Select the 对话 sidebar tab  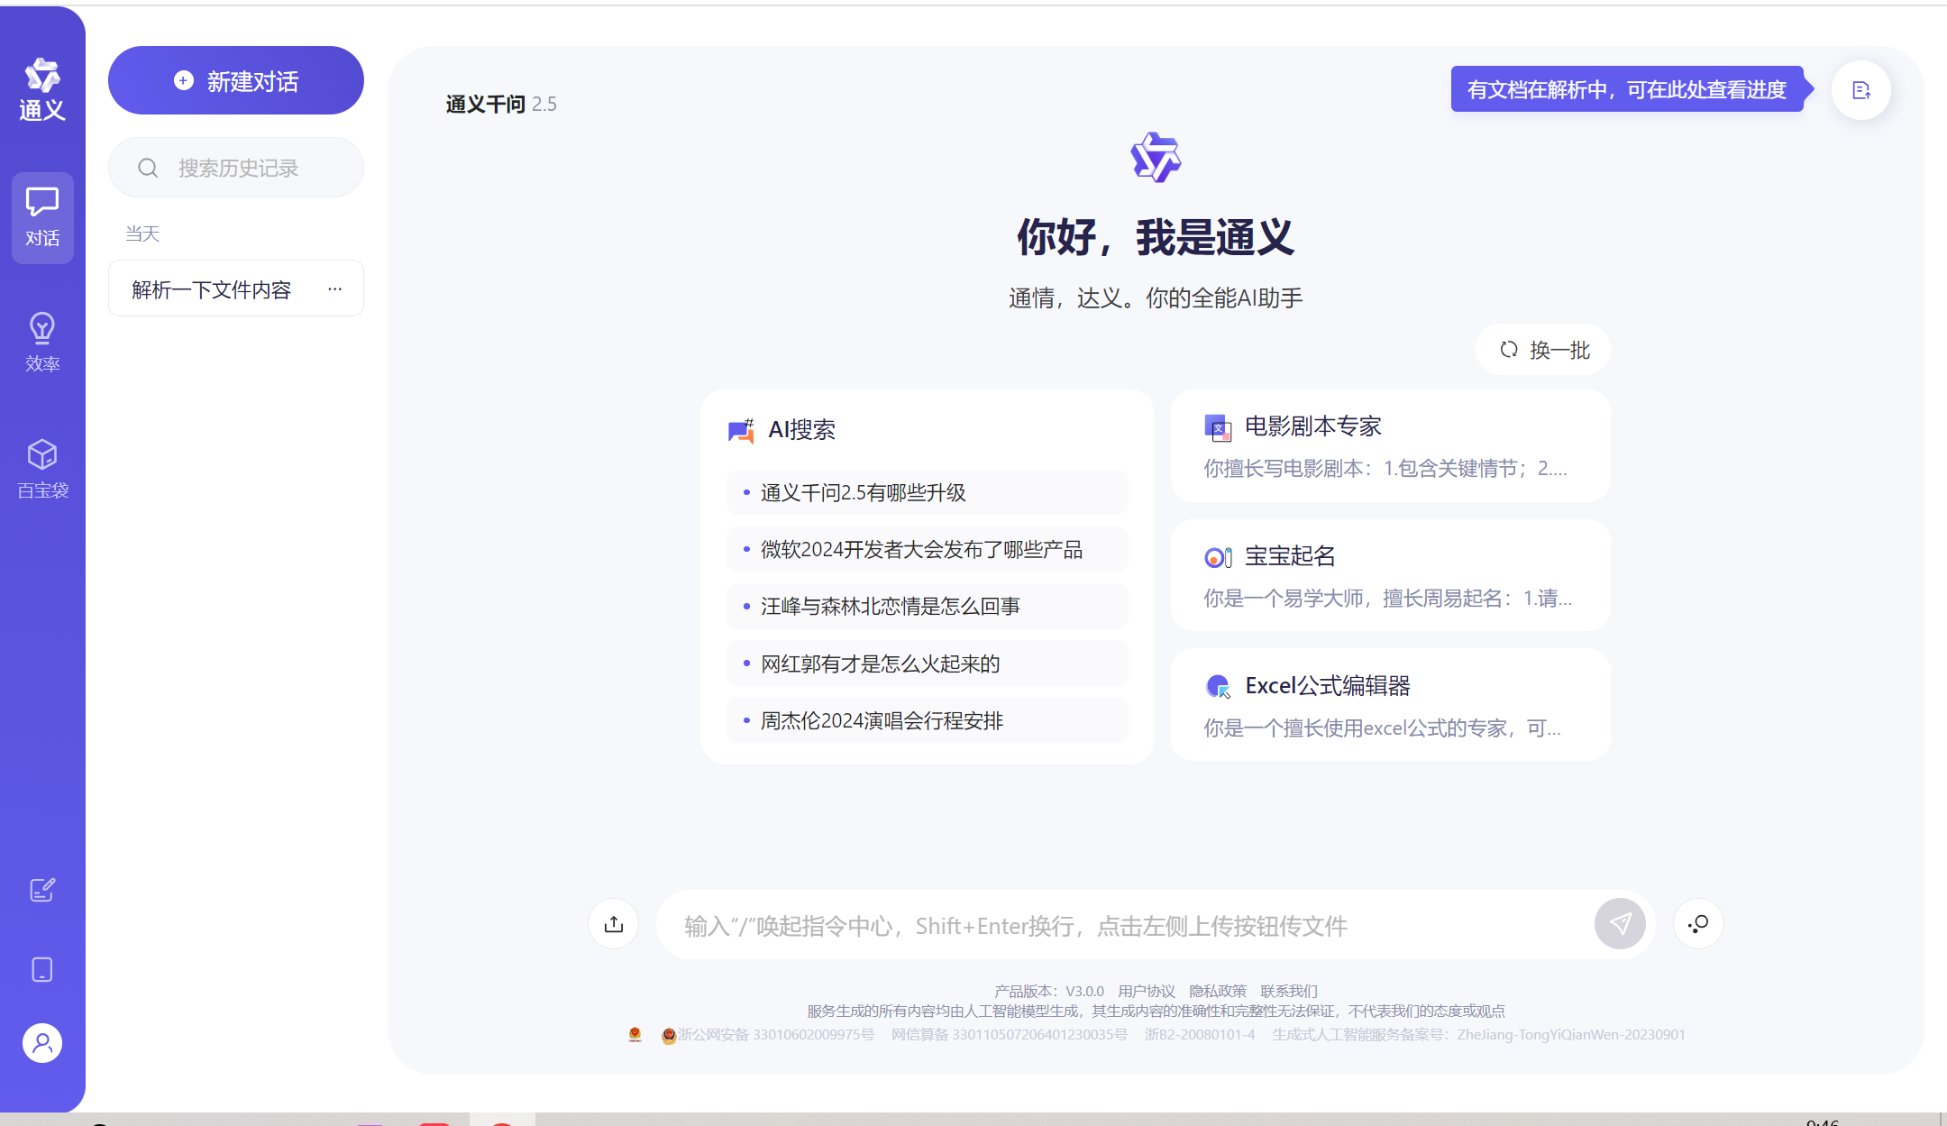(42, 217)
